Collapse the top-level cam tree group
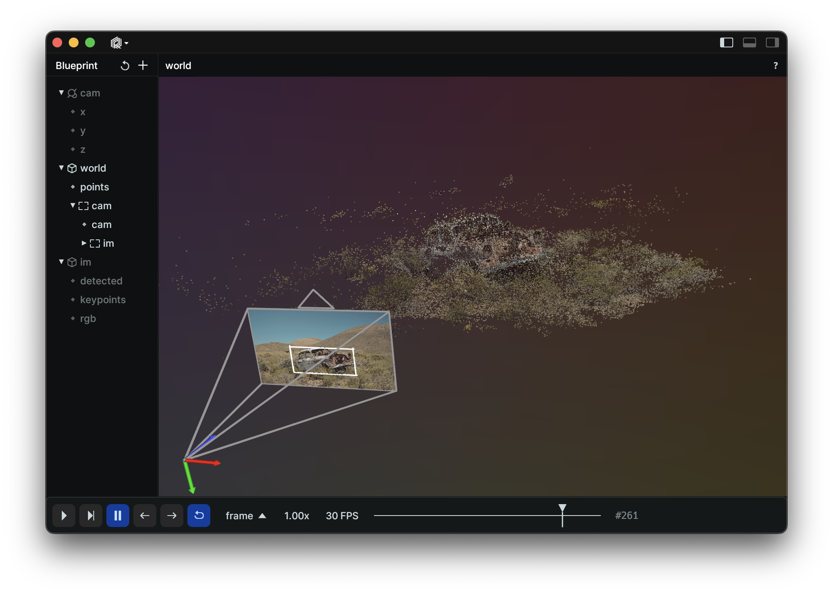 click(x=61, y=93)
